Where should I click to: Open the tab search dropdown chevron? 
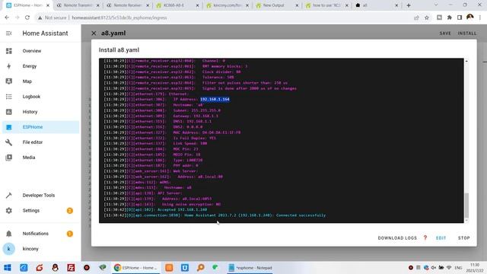click(436, 5)
